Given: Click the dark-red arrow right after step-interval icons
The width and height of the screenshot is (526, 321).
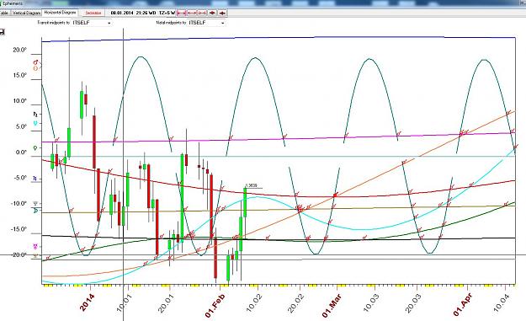Looking at the screenshot, I should [212, 13].
